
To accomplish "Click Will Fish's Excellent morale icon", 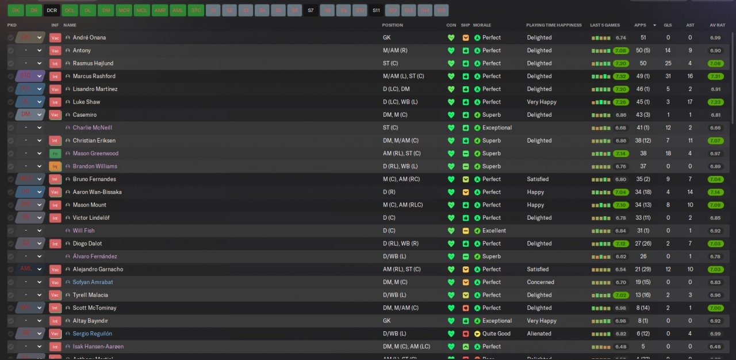I will 477,231.
